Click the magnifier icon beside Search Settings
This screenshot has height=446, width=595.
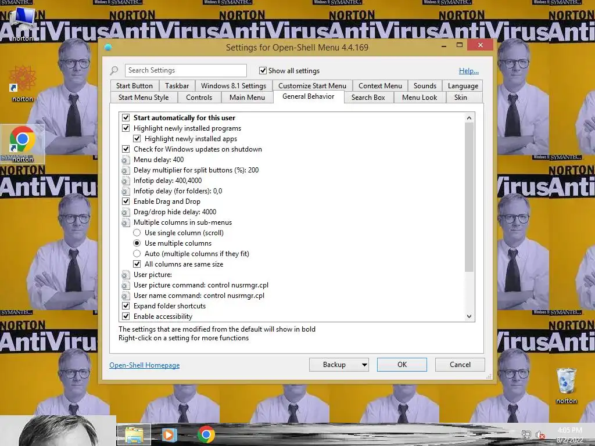pyautogui.click(x=114, y=70)
